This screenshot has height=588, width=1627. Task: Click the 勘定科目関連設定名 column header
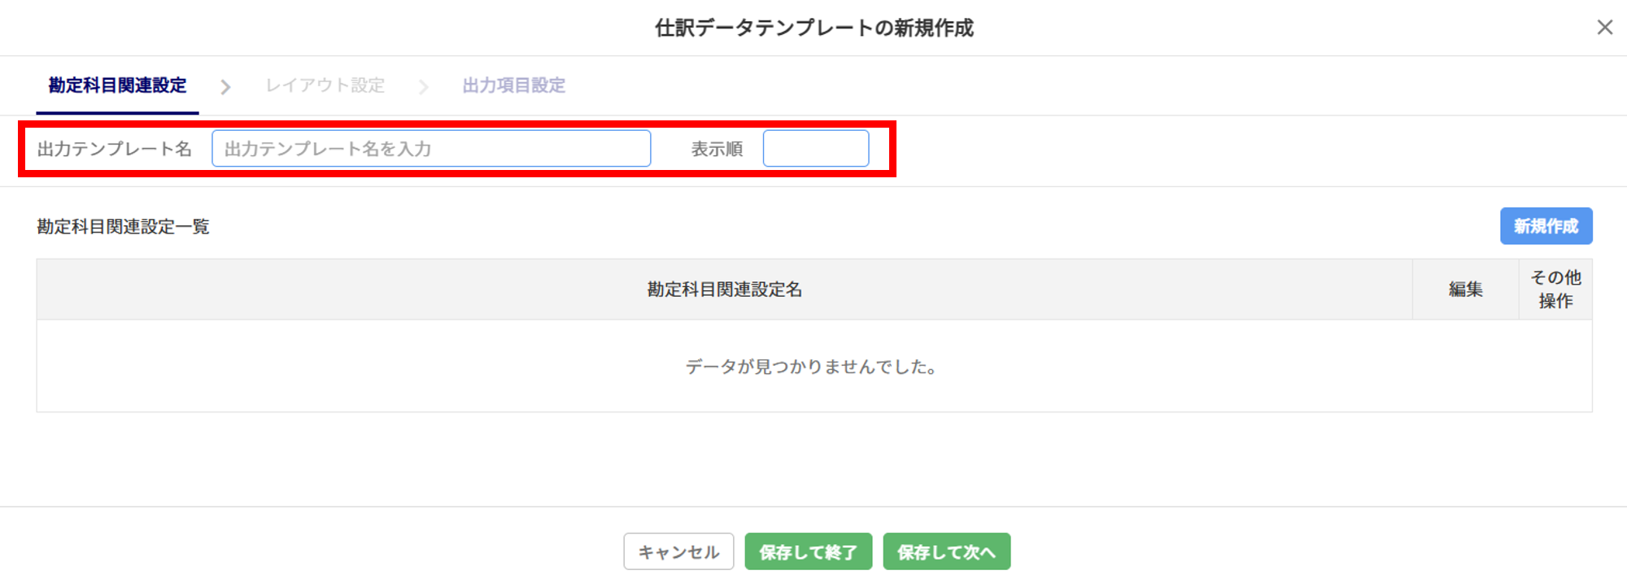point(724,290)
